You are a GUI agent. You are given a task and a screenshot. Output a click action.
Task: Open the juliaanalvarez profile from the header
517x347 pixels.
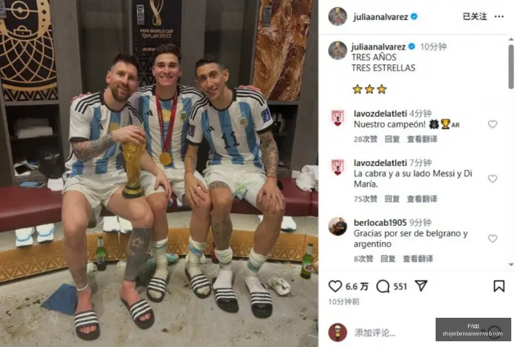(380, 17)
